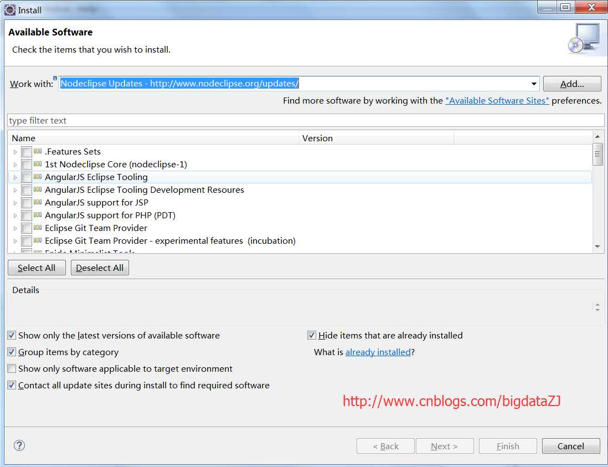Click category icon beside Eclipse Git Team Provider
The image size is (608, 467).
click(38, 228)
